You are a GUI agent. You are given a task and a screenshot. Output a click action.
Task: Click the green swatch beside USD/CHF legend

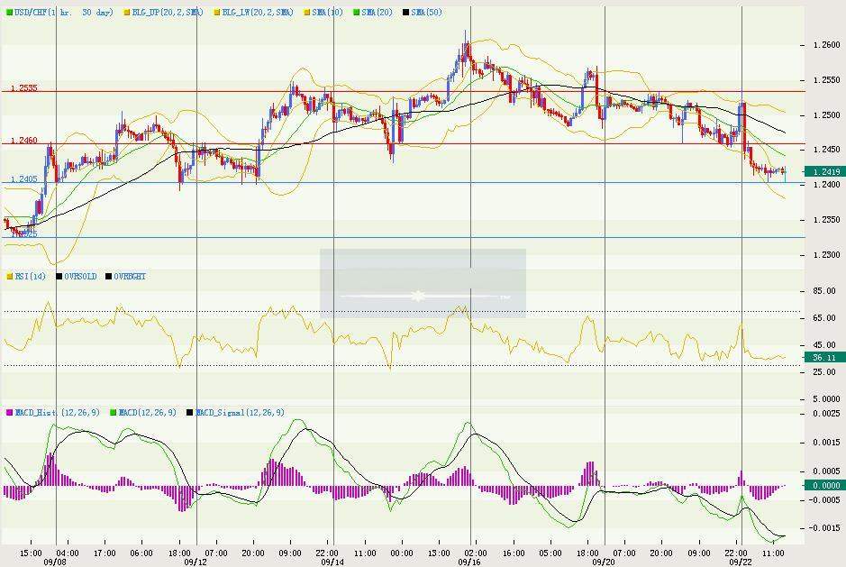coord(10,12)
